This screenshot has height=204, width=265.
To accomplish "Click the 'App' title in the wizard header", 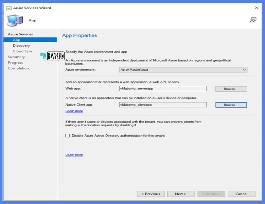I will click(33, 20).
